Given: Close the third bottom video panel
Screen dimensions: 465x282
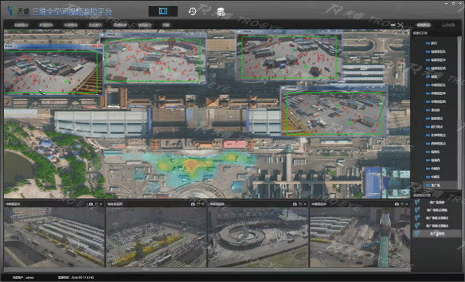Looking at the screenshot, I should coord(306,204).
